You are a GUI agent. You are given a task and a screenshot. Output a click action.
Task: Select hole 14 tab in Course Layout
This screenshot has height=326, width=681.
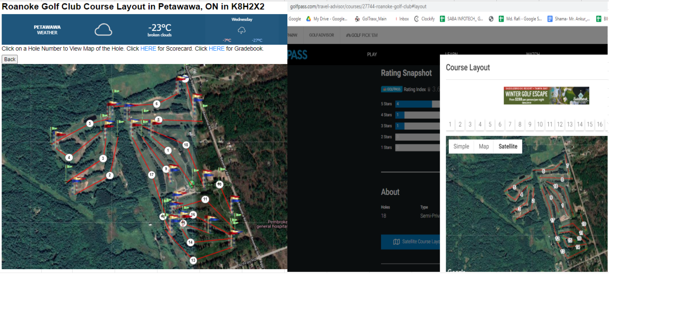580,124
